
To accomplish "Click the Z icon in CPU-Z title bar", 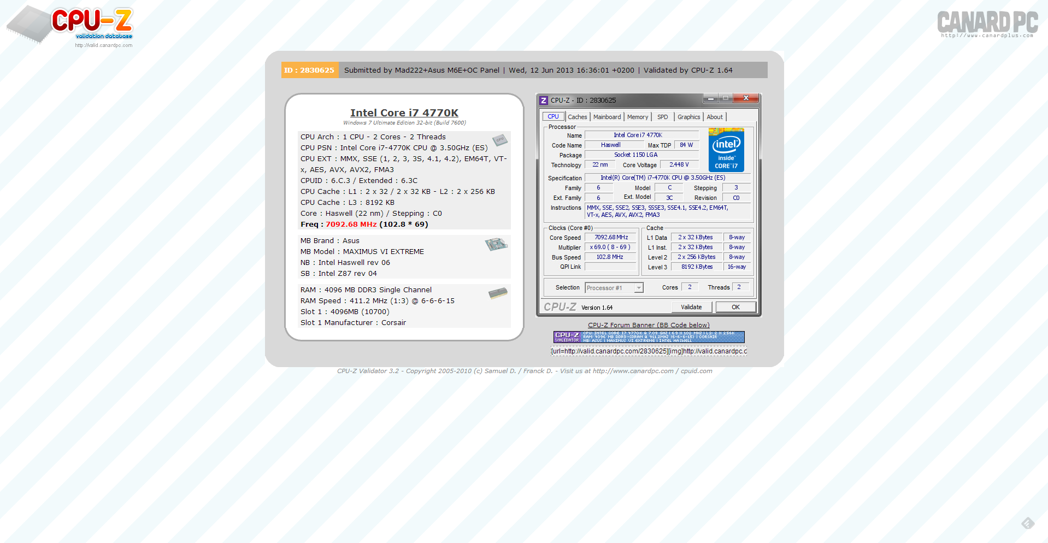I will [544, 101].
